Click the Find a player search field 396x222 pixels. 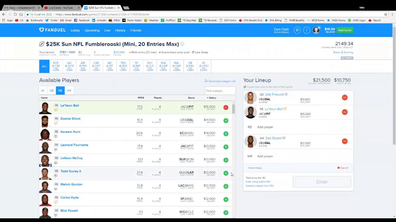[220, 91]
